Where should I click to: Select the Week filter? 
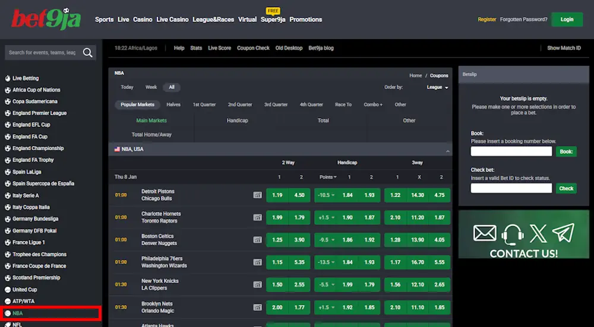tap(151, 87)
